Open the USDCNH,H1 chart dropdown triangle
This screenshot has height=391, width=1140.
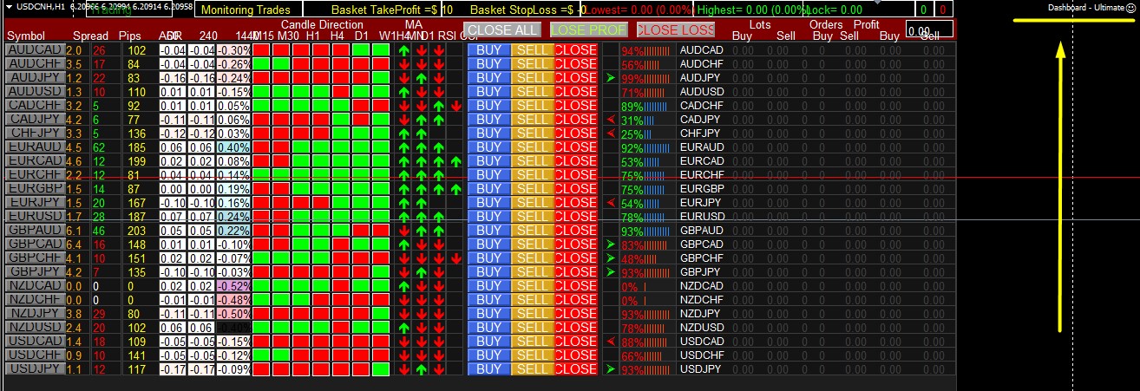point(10,6)
